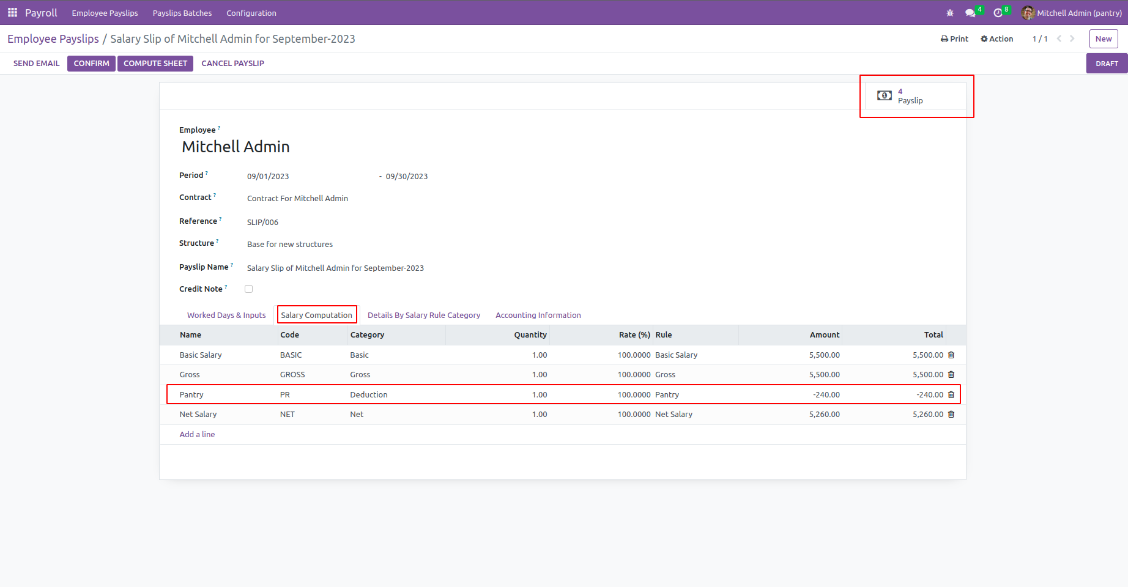Click the debug bug icon

(x=950, y=13)
